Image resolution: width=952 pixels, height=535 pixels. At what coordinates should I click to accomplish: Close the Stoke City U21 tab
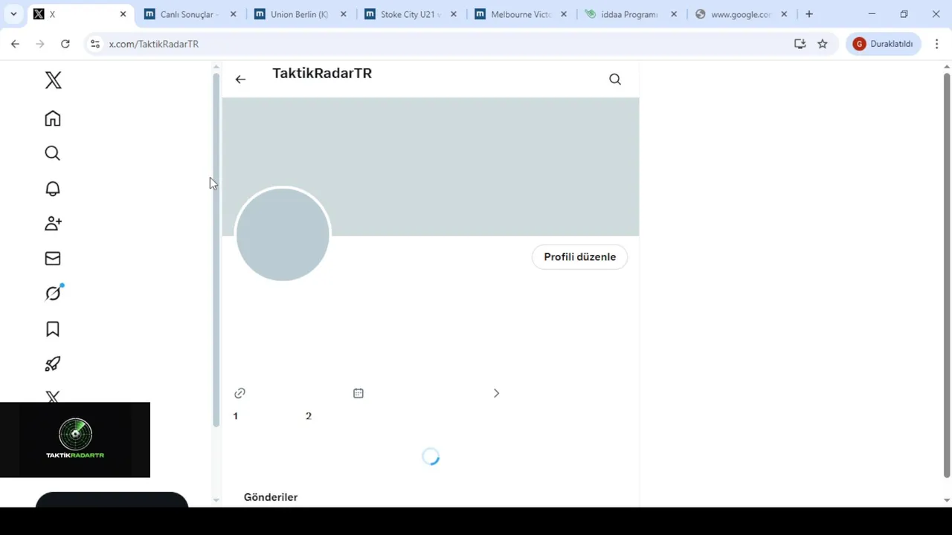[x=454, y=14]
